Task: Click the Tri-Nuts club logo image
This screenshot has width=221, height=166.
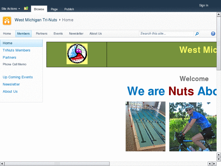Action: [77, 54]
